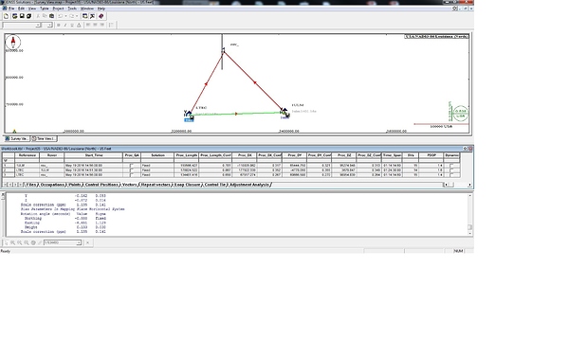Click the Paste toolbar icon
Viewport: 569px width, 357px height.
tap(51, 16)
